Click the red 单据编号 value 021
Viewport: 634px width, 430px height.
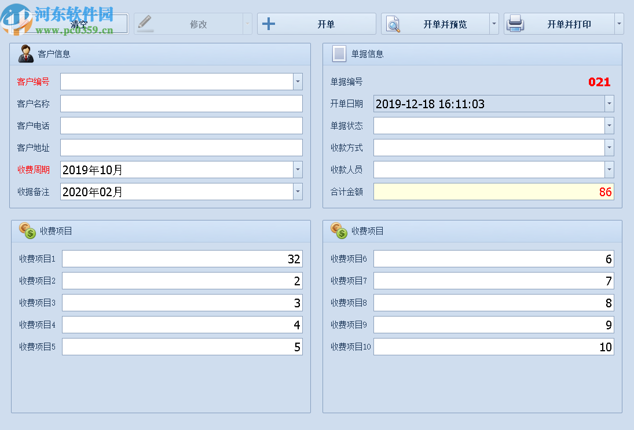599,82
